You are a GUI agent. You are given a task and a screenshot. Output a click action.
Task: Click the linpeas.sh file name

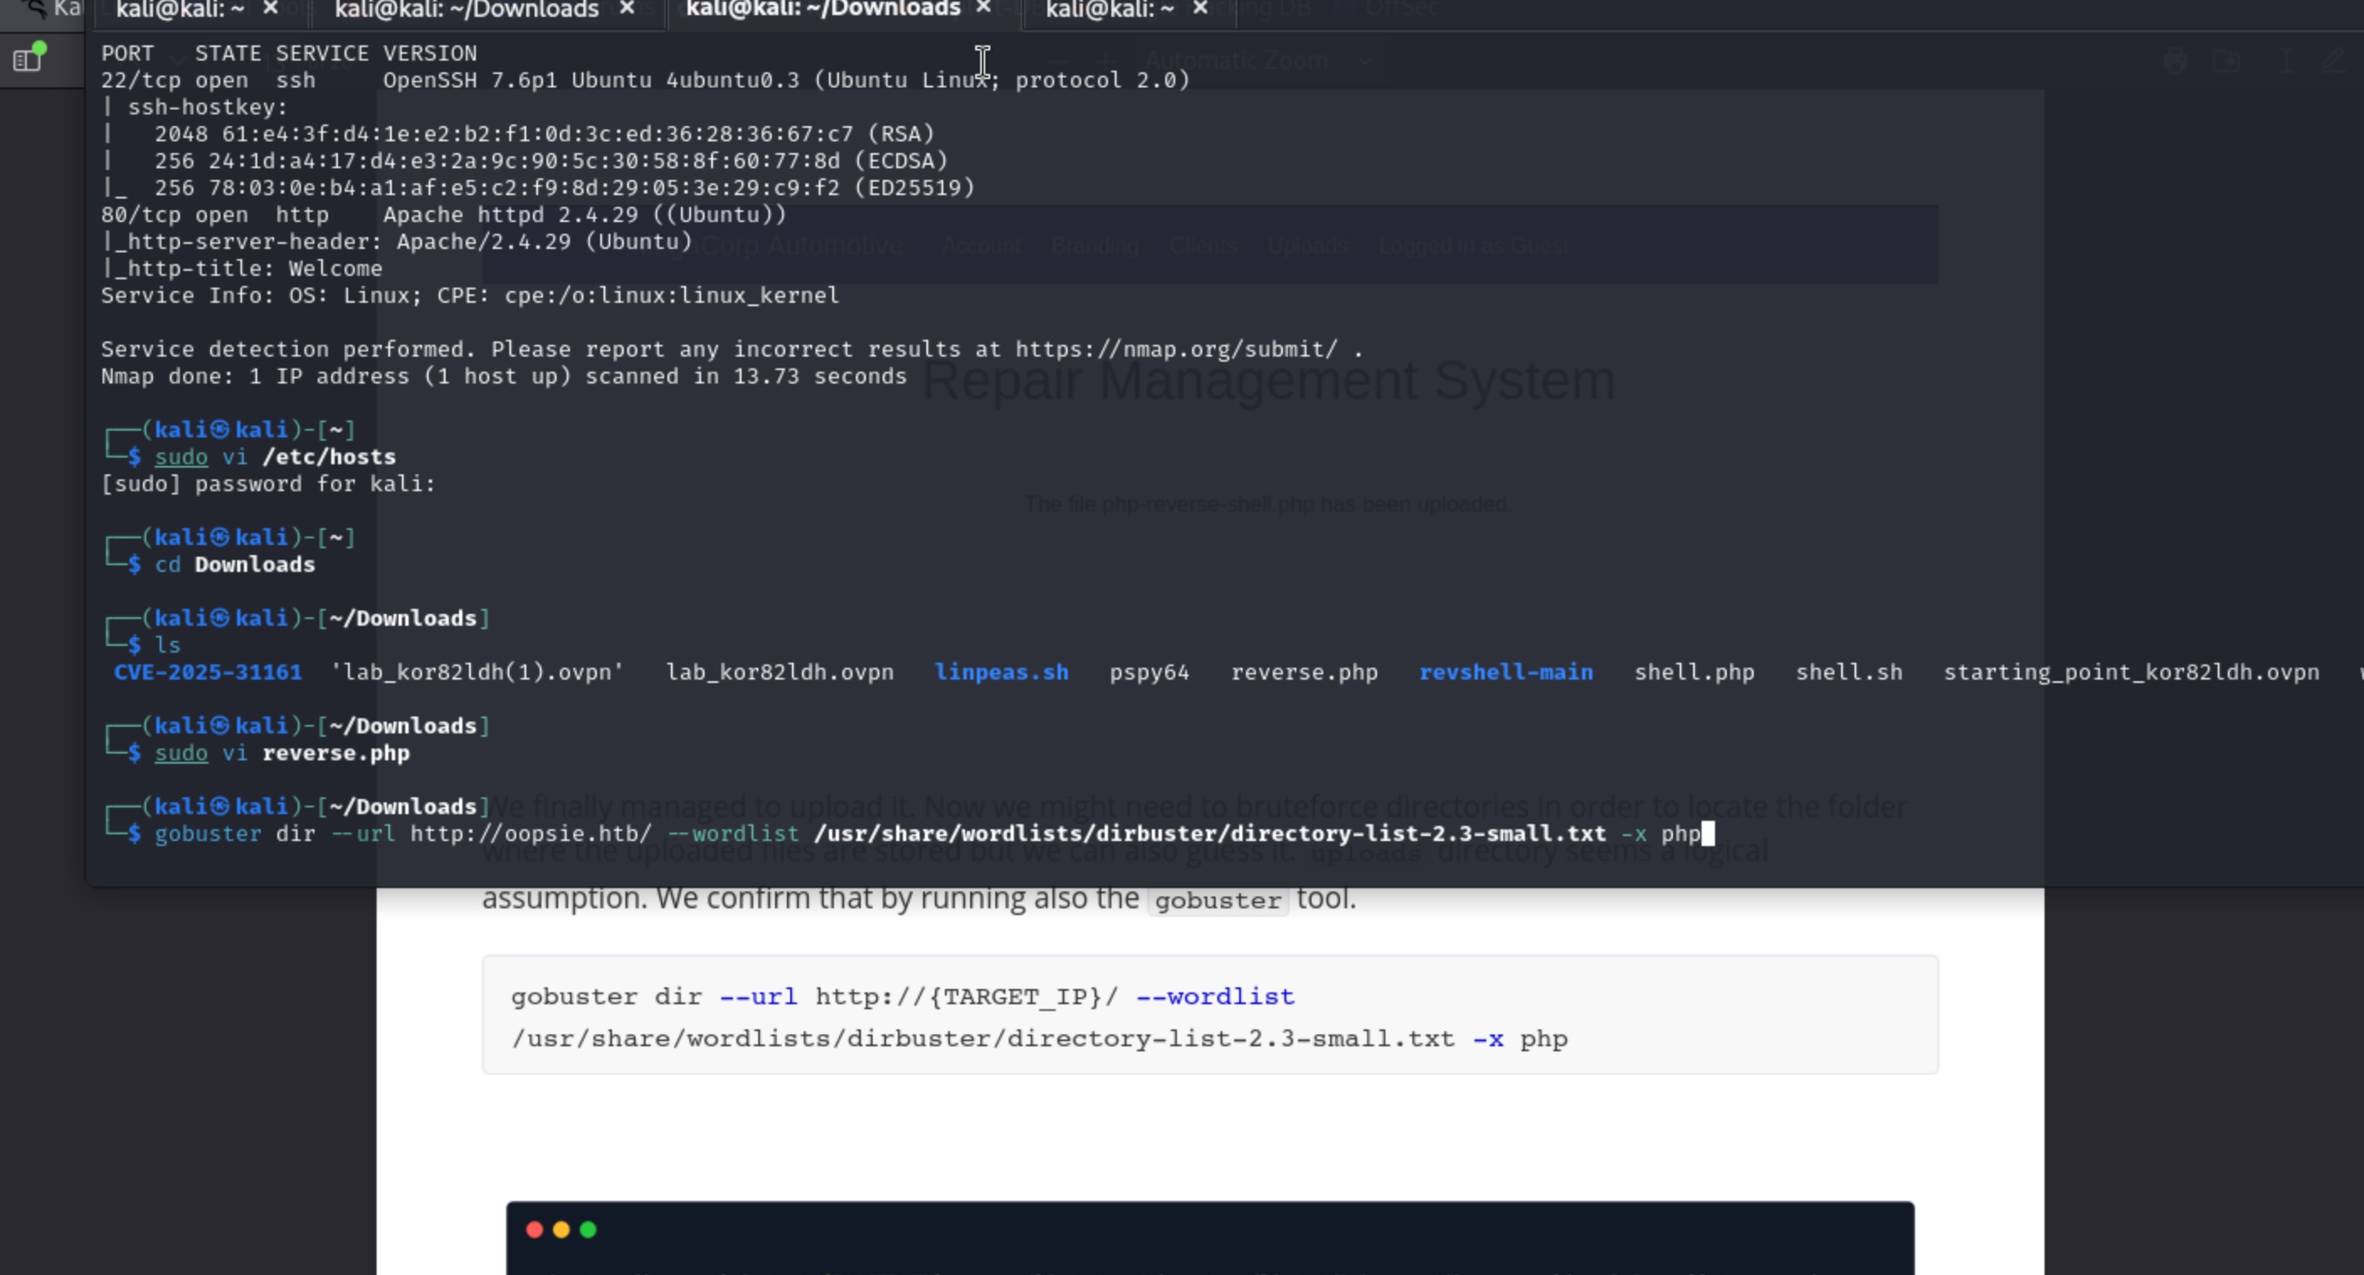tap(1001, 672)
